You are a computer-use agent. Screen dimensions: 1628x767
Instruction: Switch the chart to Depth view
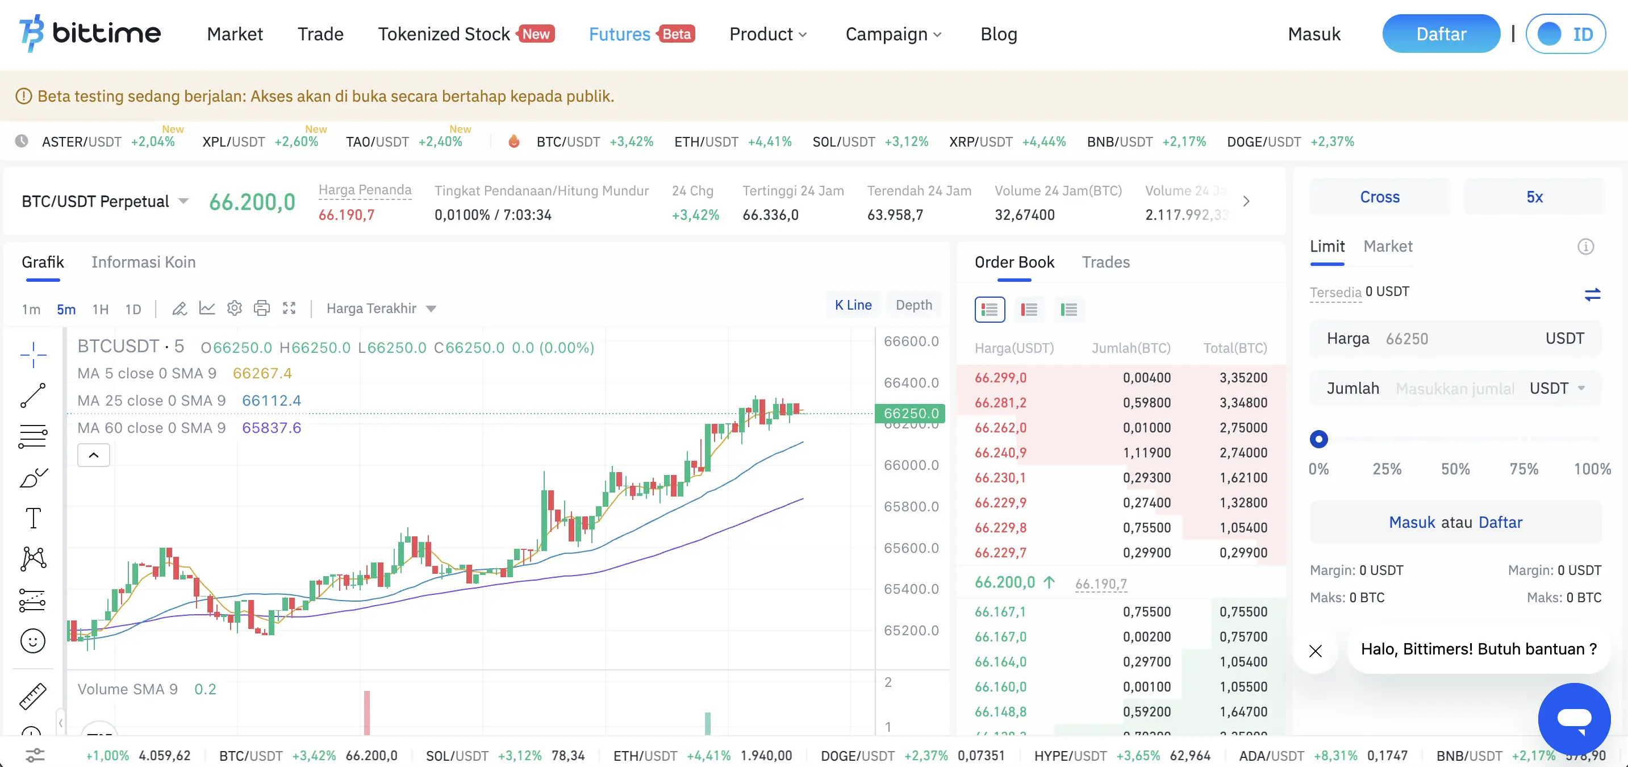click(914, 305)
